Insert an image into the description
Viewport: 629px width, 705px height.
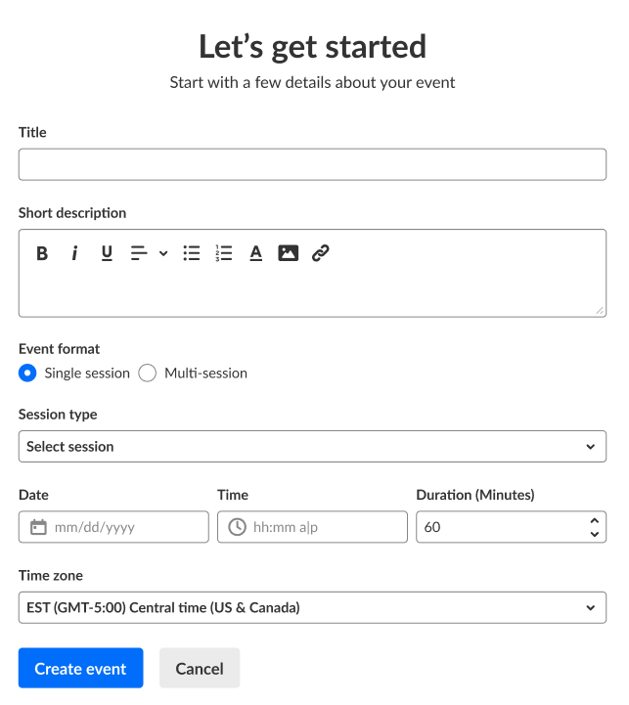pyautogui.click(x=288, y=253)
